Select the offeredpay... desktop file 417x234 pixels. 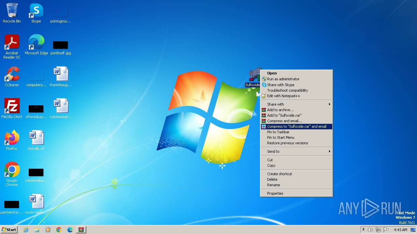click(x=36, y=111)
